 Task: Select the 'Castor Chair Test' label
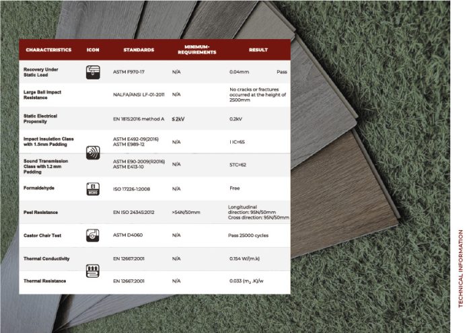(42, 235)
